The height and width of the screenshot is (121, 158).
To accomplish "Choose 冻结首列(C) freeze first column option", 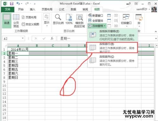I will 113,60.
